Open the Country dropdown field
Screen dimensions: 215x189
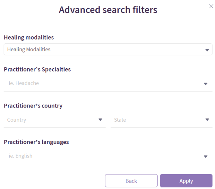pos(51,120)
